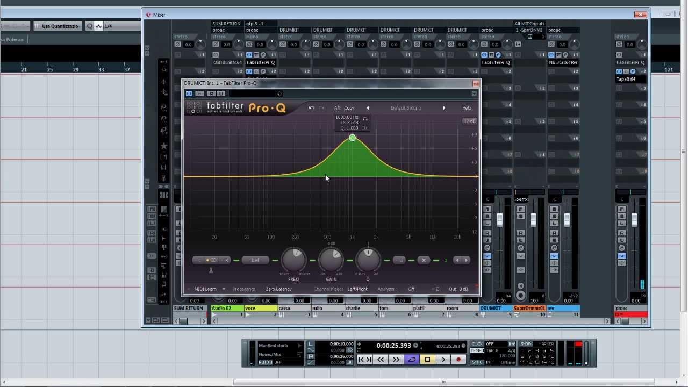
Task: Click the GAIN knob
Action: [x=331, y=260]
